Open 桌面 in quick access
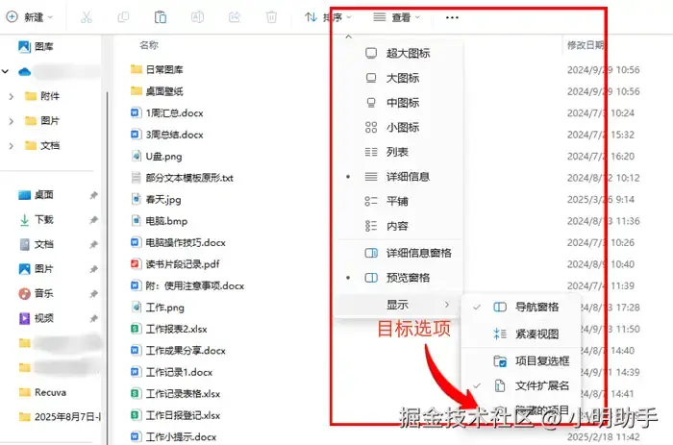 (37, 195)
